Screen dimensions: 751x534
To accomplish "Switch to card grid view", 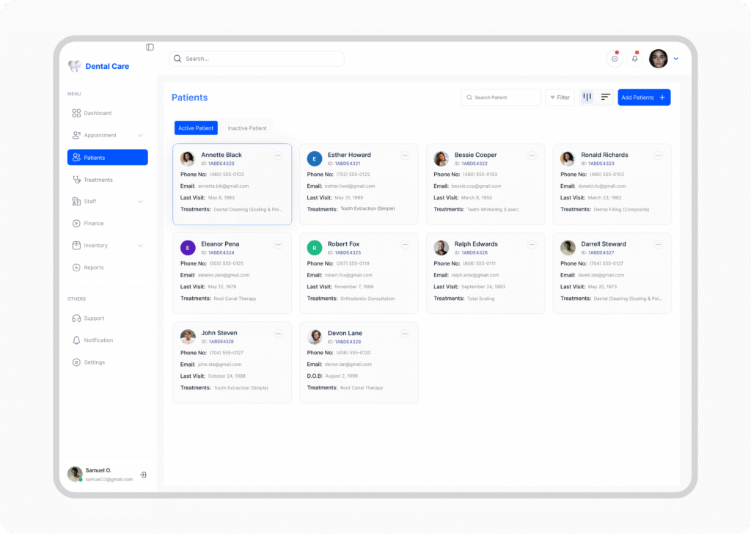I will click(x=587, y=98).
